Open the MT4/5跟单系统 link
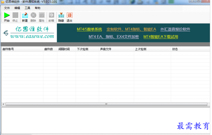Image resolution: width=212 pixels, height=135 pixels. 89,29
